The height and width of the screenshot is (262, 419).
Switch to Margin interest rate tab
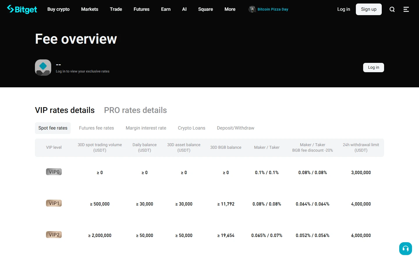(x=146, y=128)
